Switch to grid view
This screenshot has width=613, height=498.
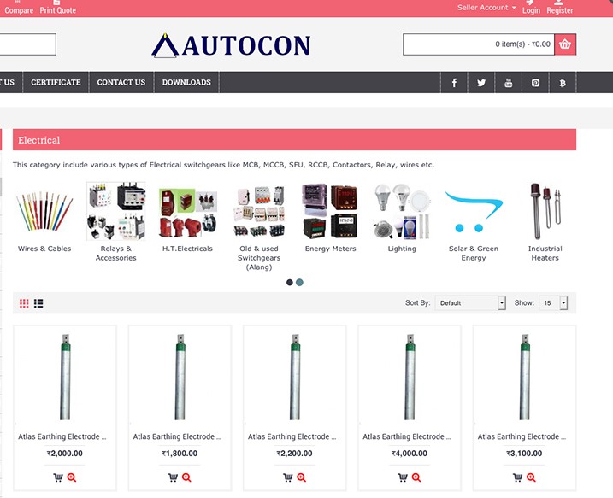(24, 303)
